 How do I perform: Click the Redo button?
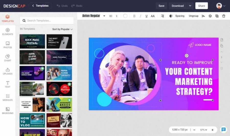pos(77,6)
